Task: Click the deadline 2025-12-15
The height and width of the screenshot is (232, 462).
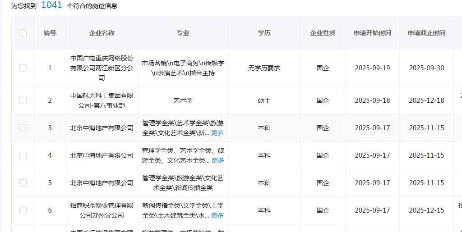Action: 426,210
